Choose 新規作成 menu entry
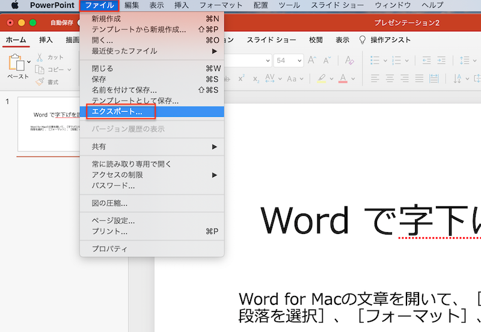Screen dimensions: 481x332 (152, 19)
